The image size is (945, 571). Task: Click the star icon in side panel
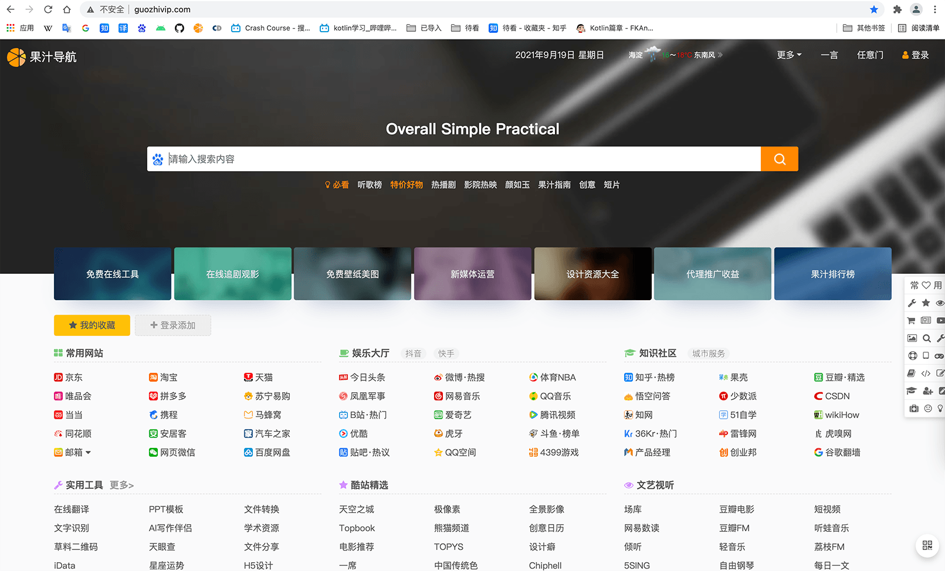tap(926, 303)
